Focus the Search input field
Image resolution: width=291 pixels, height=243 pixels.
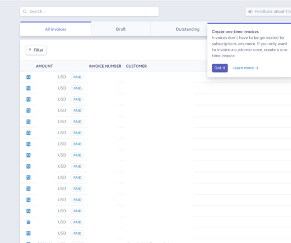89,12
